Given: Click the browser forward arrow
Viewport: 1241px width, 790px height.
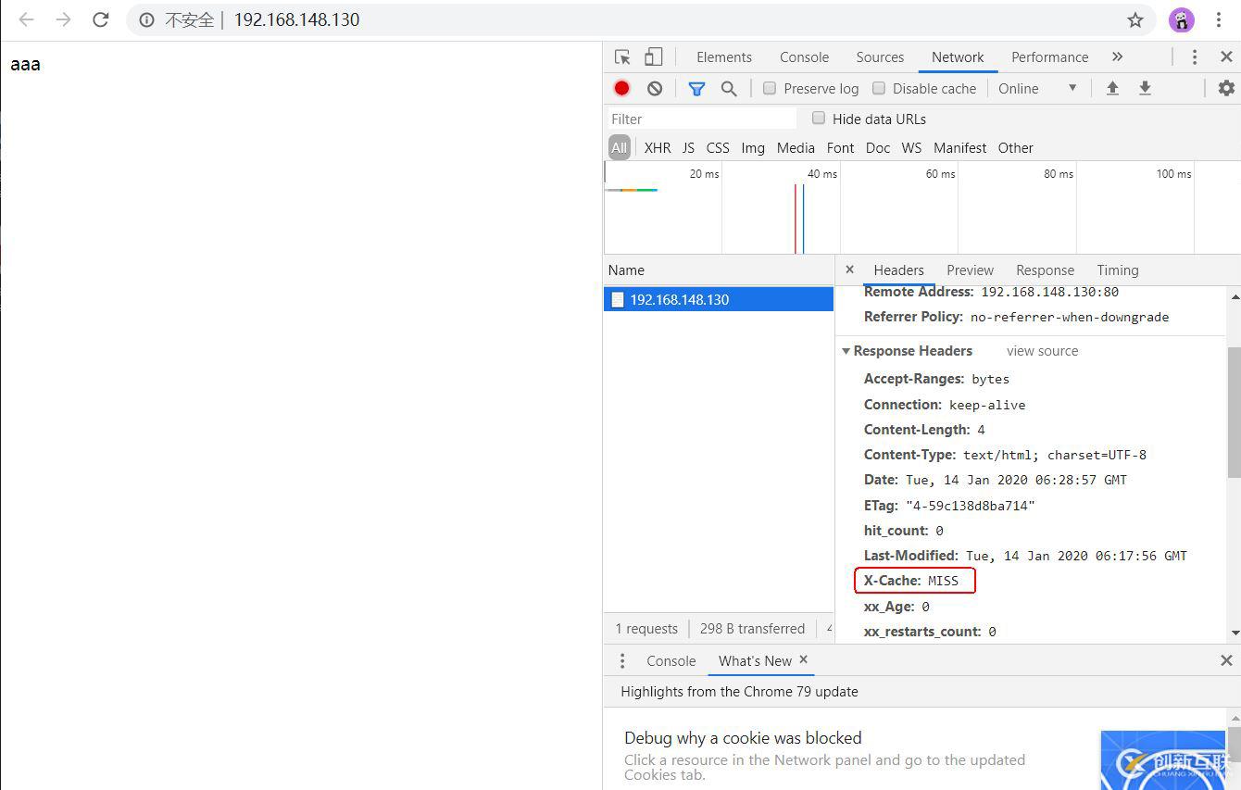Looking at the screenshot, I should (63, 19).
